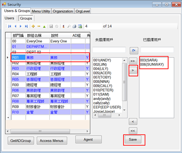Viewport: 182px width, 153px height.
Task: Select 003(SARA) in selected users
Action: coord(149,60)
